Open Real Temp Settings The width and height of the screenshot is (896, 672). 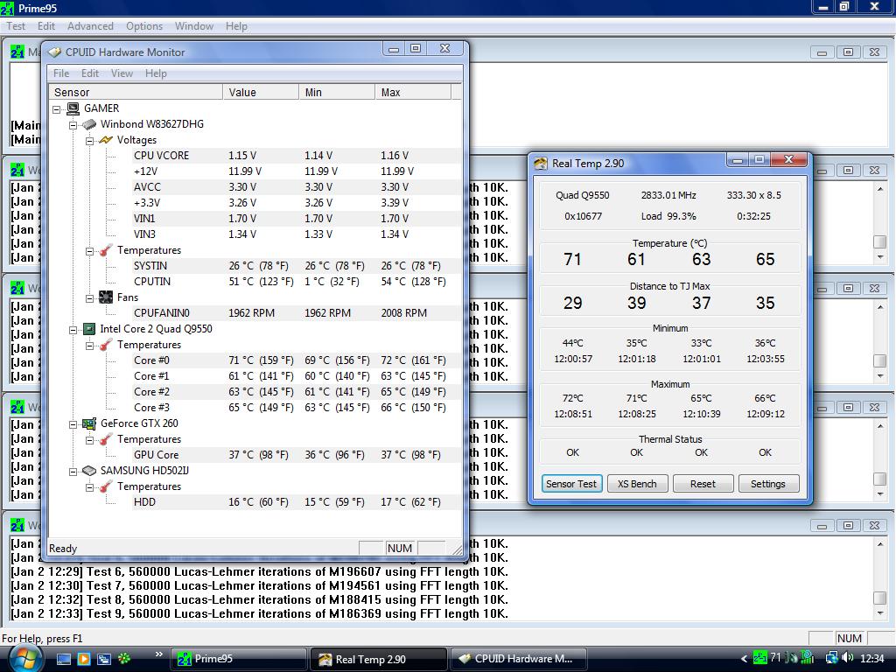[768, 484]
